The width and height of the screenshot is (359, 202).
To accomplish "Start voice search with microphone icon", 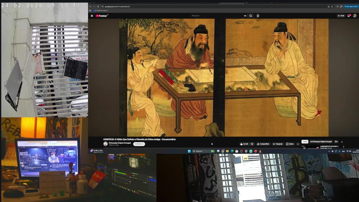I will [258, 16].
